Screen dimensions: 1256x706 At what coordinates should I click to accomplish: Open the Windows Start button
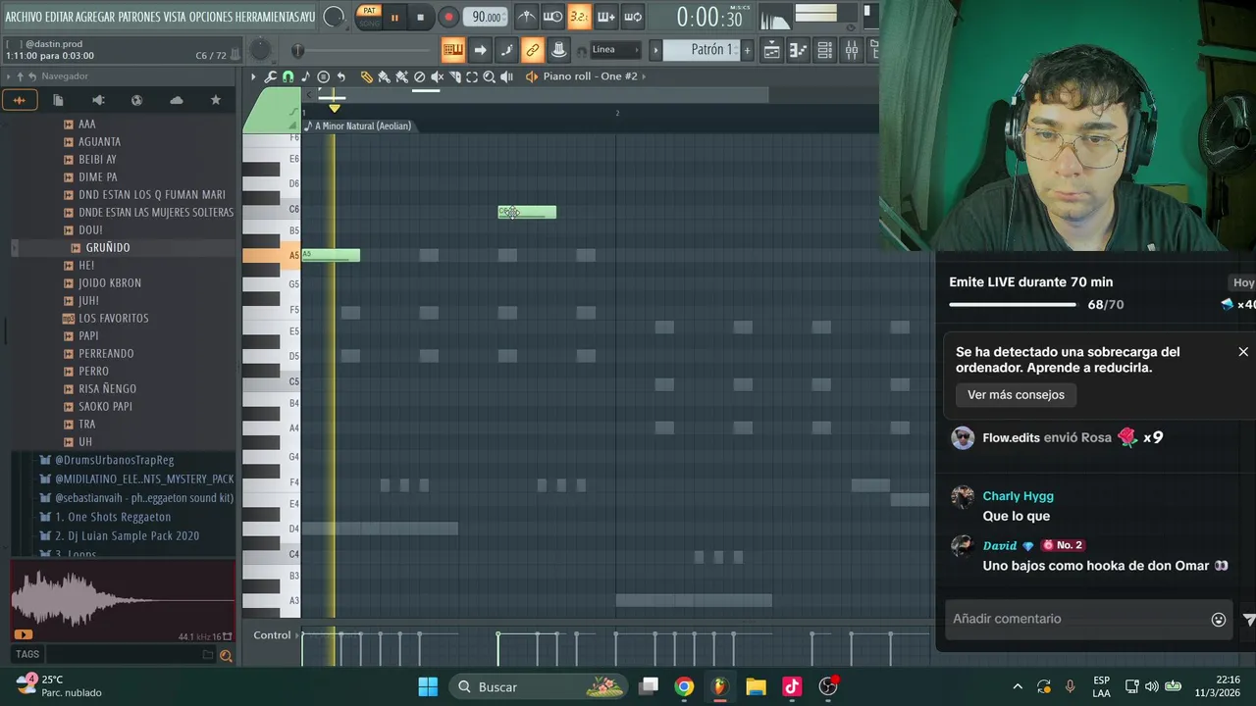point(428,687)
